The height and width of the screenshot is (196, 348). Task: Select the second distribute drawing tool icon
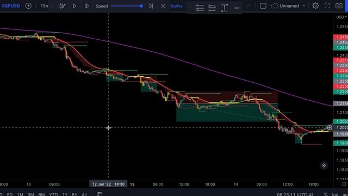[212, 8]
